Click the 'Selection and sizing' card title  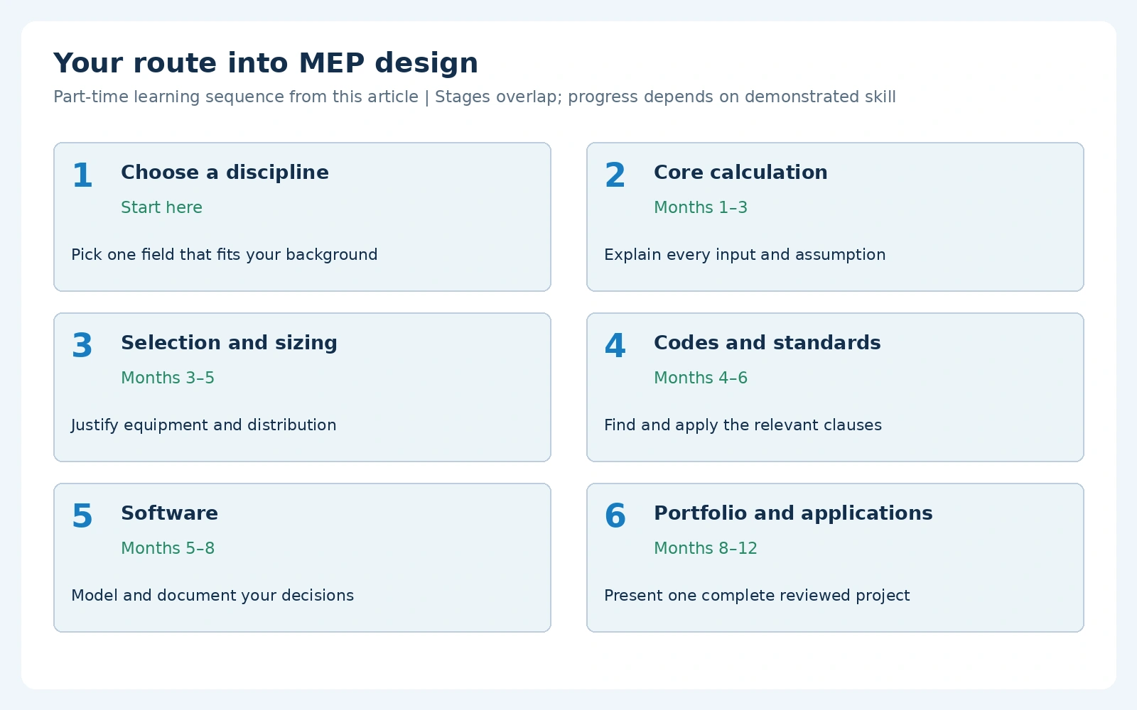[x=229, y=342]
